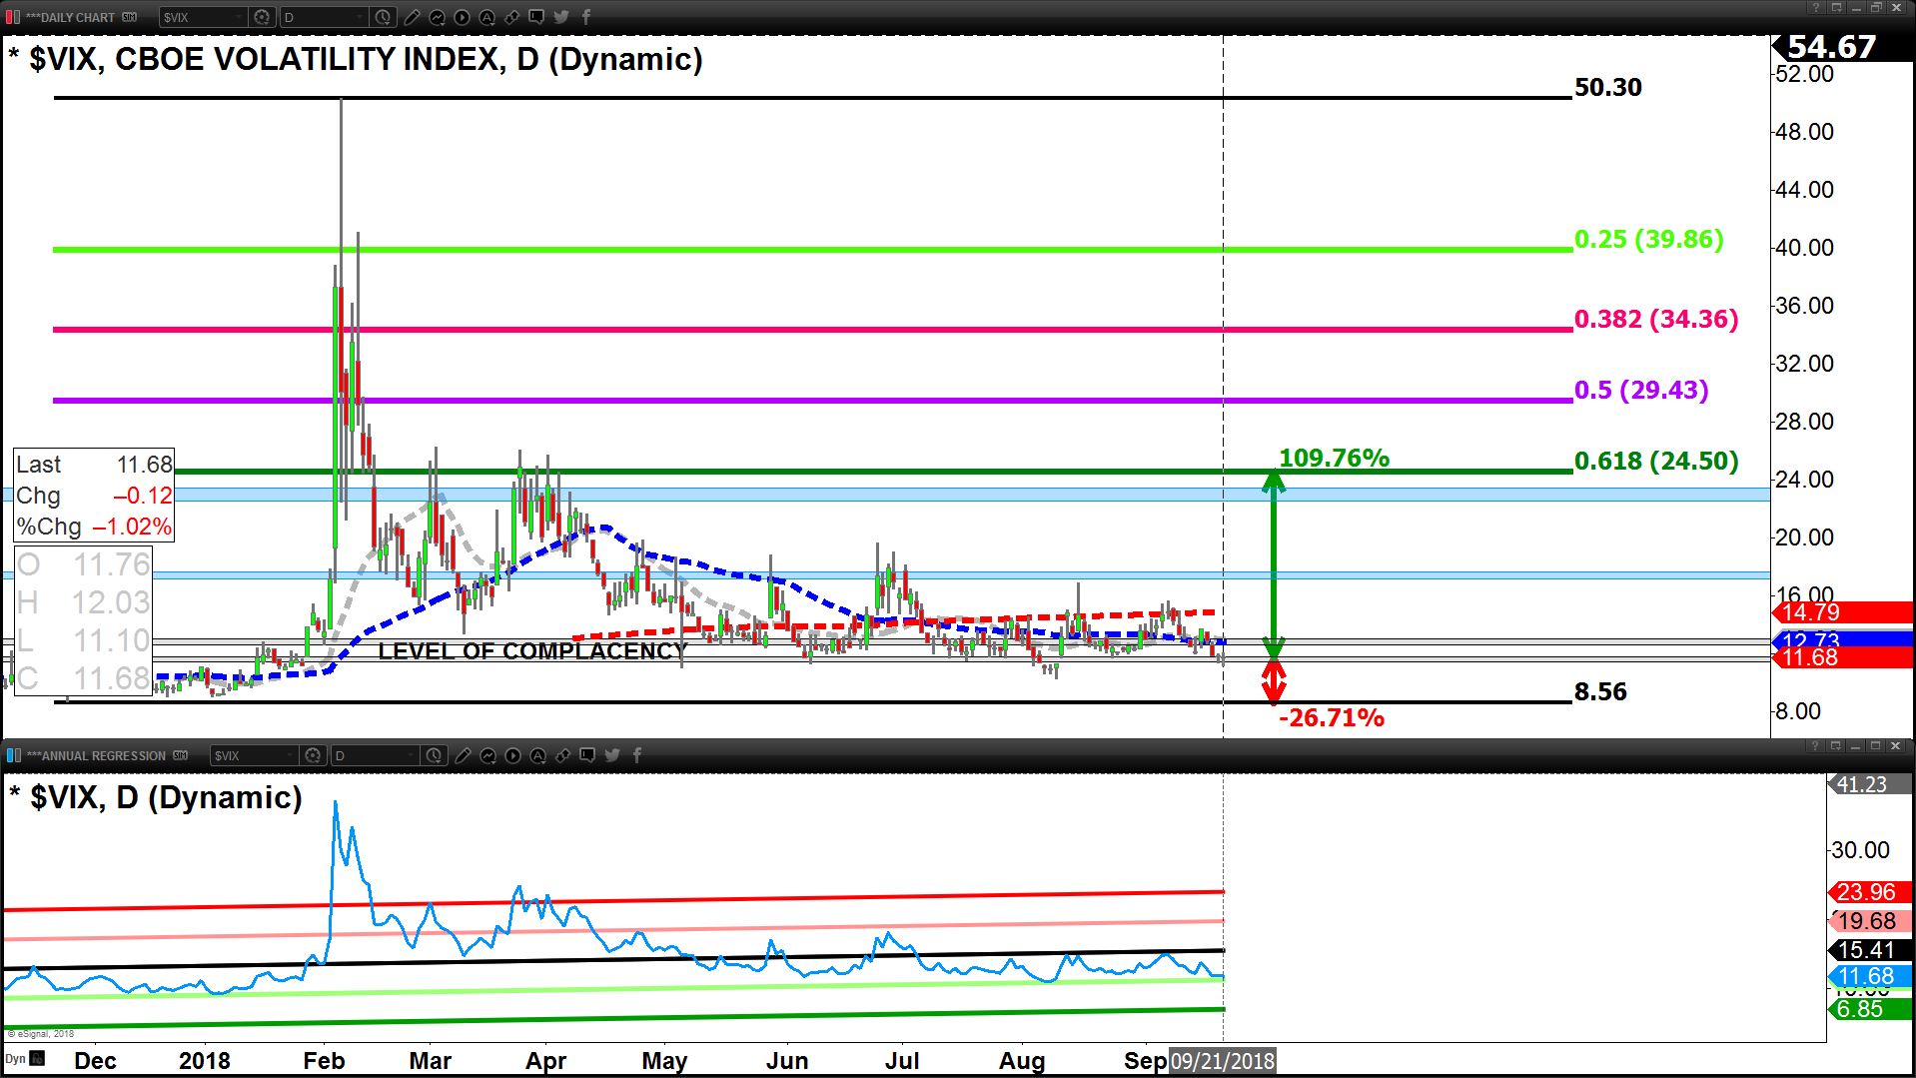This screenshot has width=1916, height=1078.
Task: Toggle the SIM badge next to Daily Chart title
Action: coord(130,17)
